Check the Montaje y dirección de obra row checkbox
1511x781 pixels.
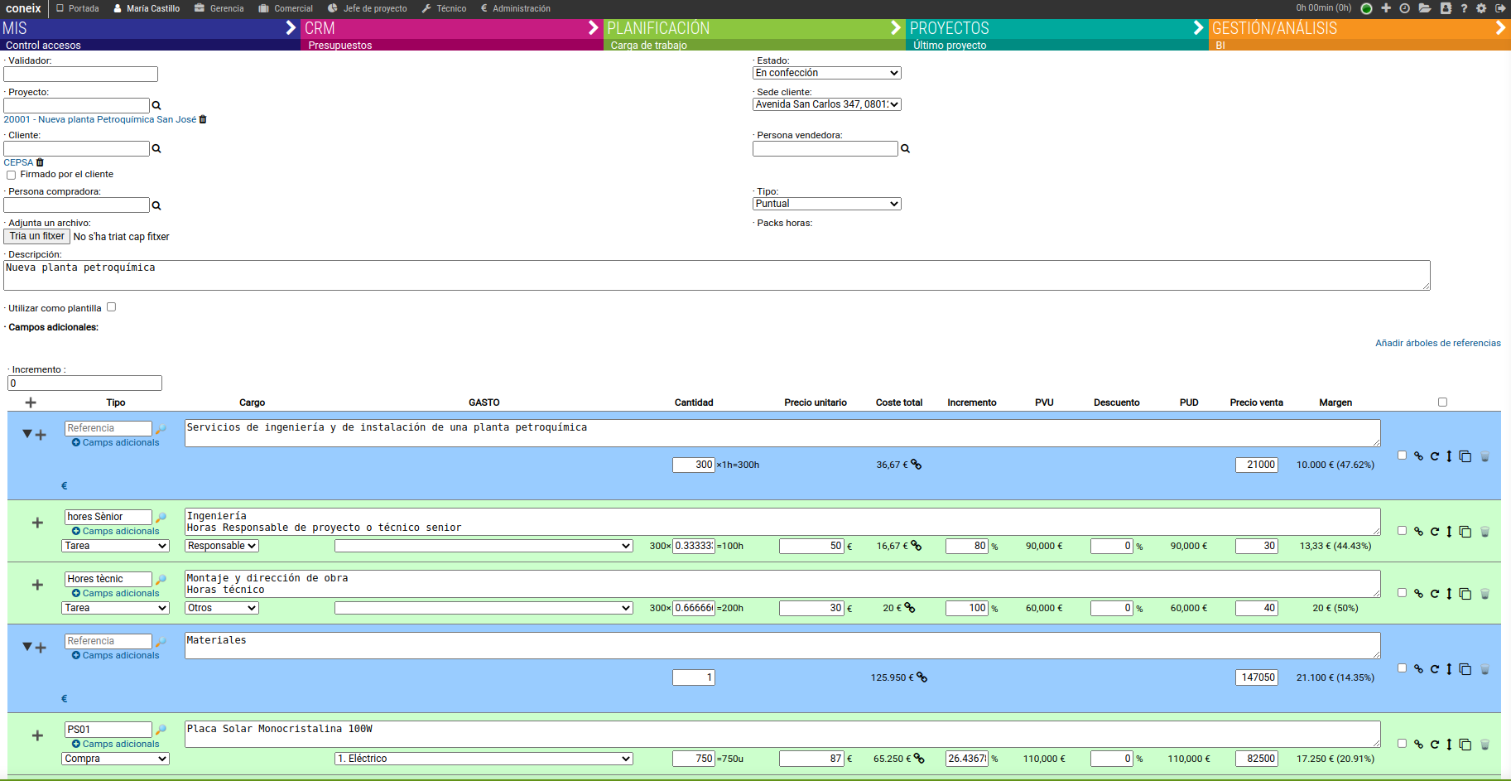(x=1402, y=593)
